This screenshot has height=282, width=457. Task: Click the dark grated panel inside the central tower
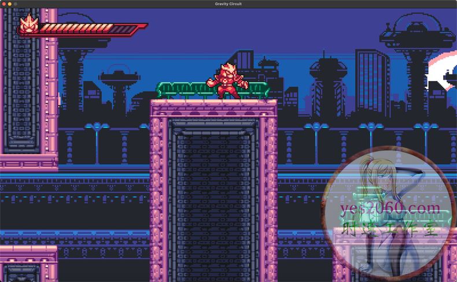(213, 196)
